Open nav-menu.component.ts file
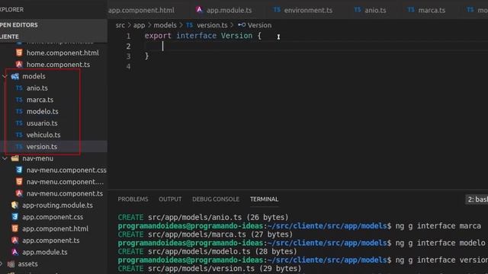This screenshot has height=274, width=488. tap(64, 193)
